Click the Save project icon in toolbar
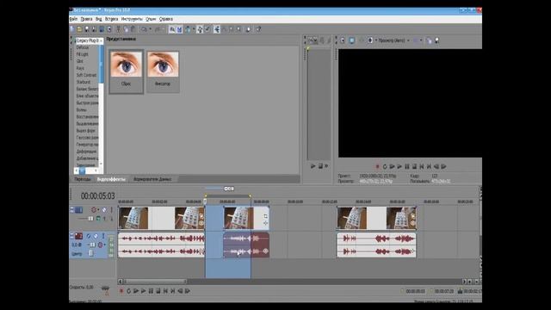 coord(87,29)
